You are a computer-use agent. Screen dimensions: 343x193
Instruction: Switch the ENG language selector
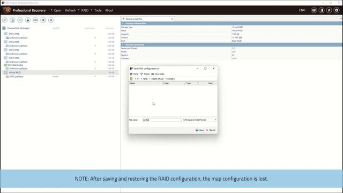(302, 10)
